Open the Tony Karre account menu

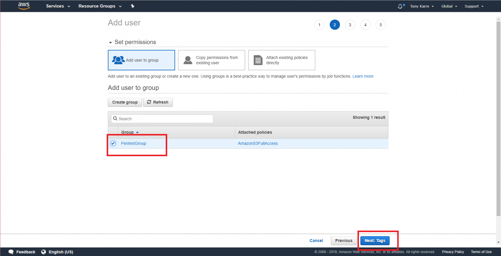(x=422, y=6)
